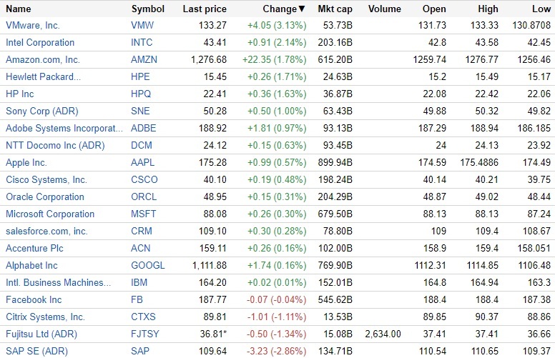This screenshot has height=358, width=555.
Task: Open the Adobe Systems company link
Action: 65,128
